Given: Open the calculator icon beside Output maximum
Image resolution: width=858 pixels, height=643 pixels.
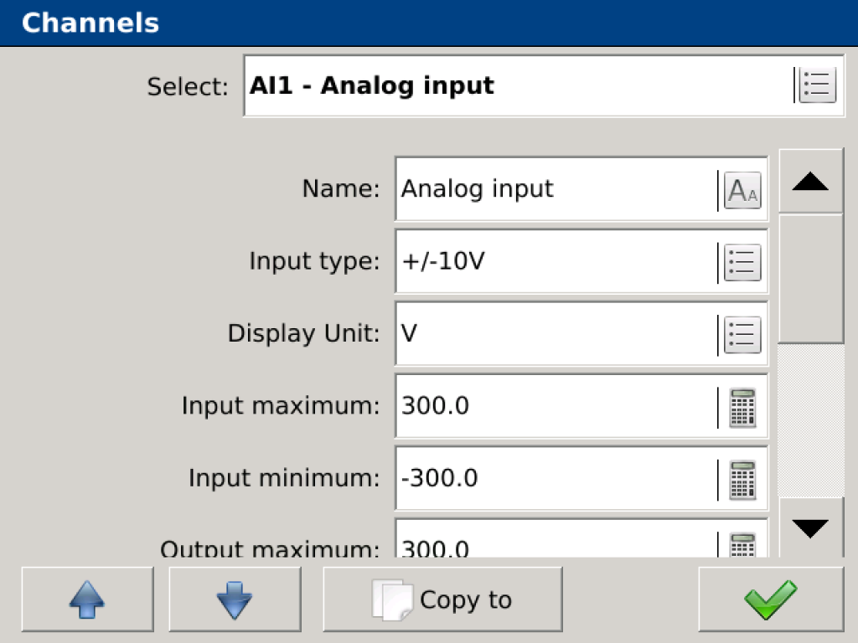Looking at the screenshot, I should 742,545.
